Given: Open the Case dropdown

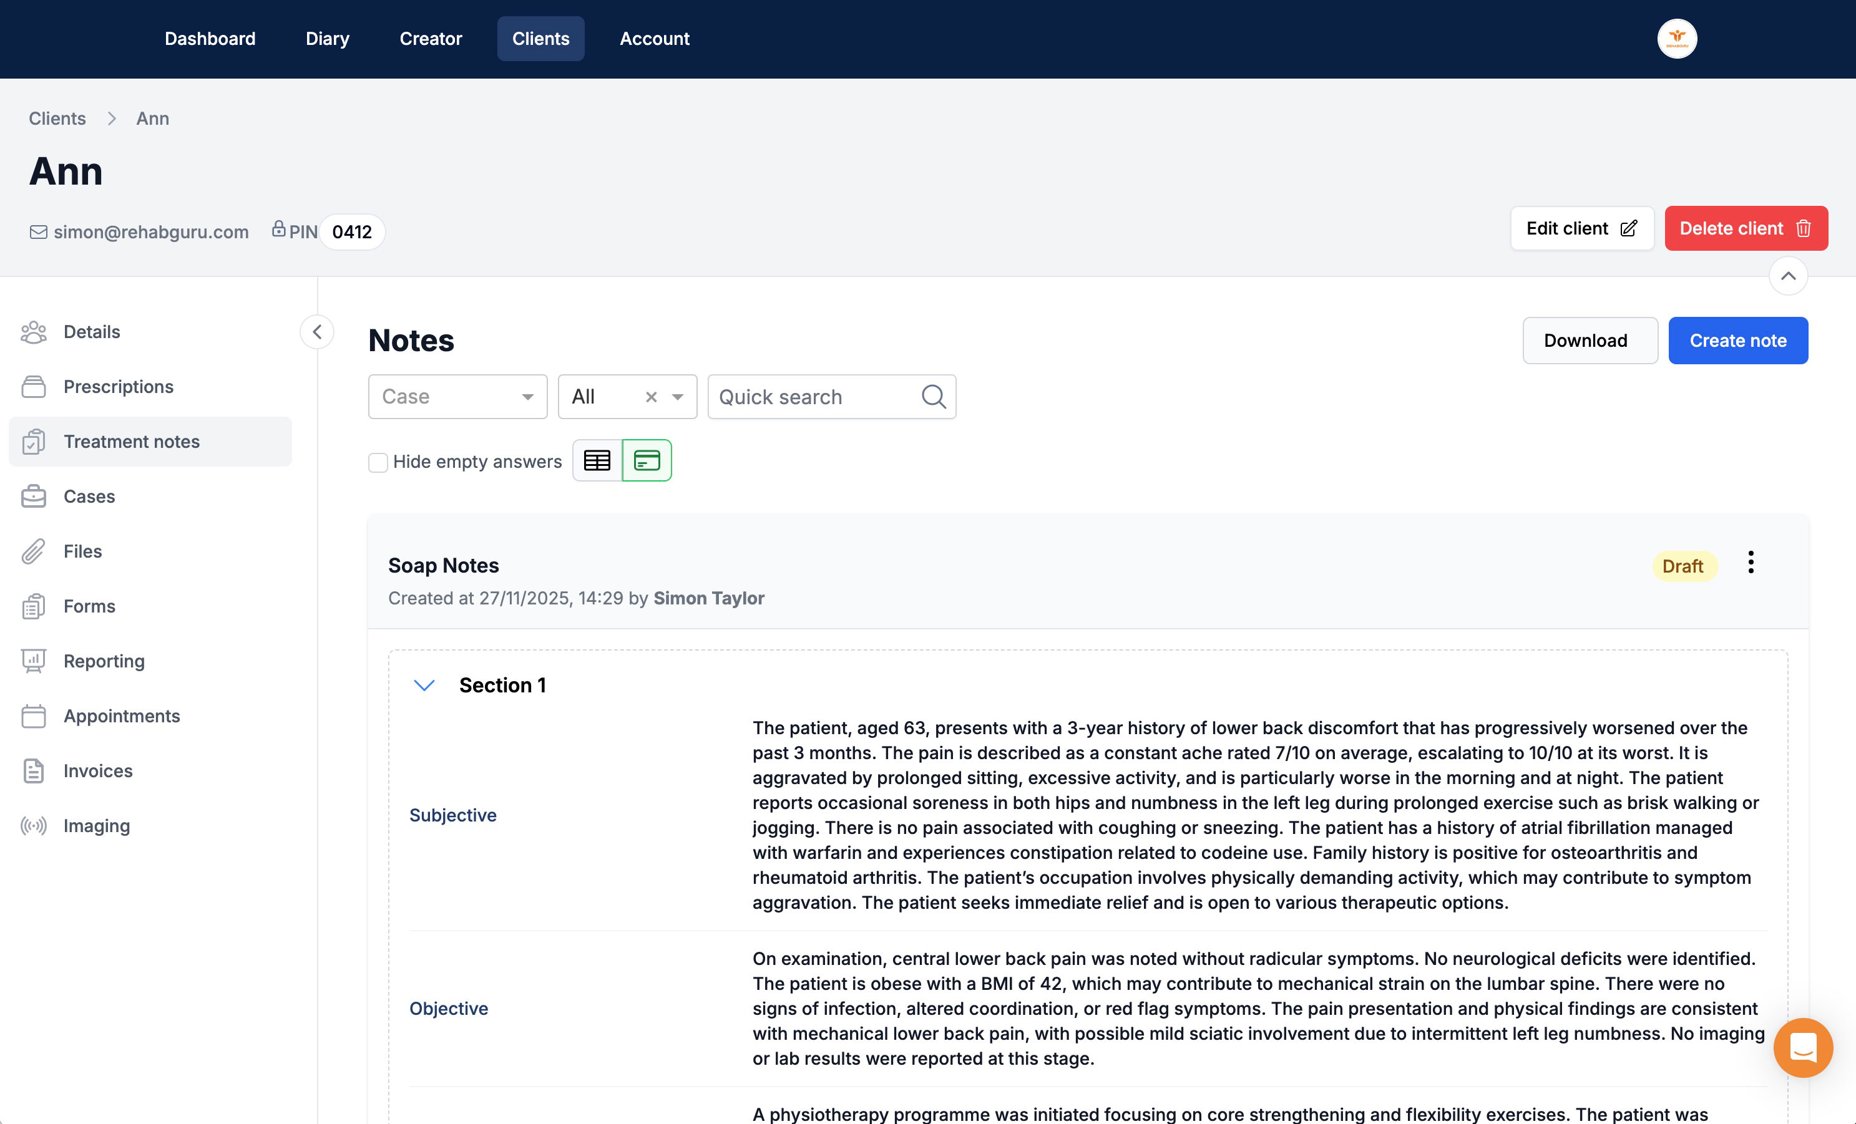Looking at the screenshot, I should (x=457, y=396).
